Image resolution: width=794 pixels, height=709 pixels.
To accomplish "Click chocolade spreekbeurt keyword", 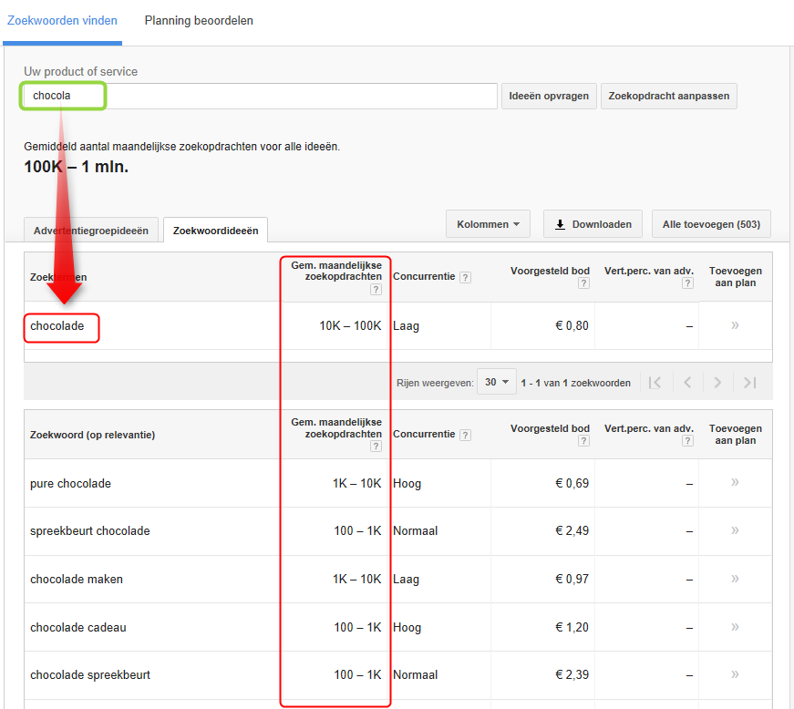I will [x=90, y=675].
